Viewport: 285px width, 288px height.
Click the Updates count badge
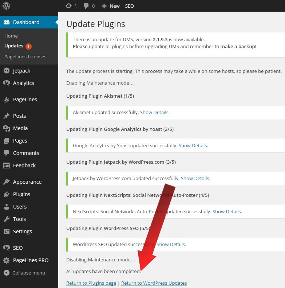28,46
